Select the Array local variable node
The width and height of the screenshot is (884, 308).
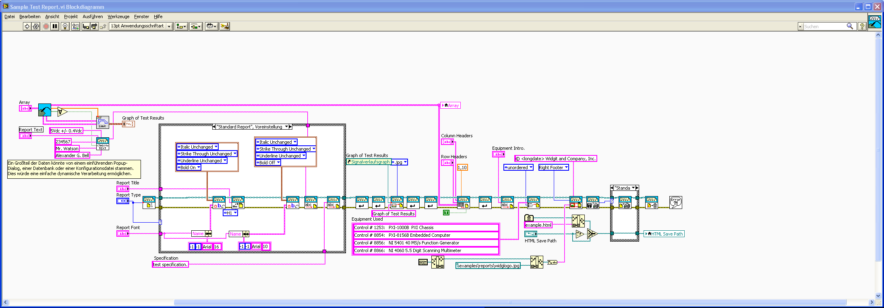[x=451, y=105]
